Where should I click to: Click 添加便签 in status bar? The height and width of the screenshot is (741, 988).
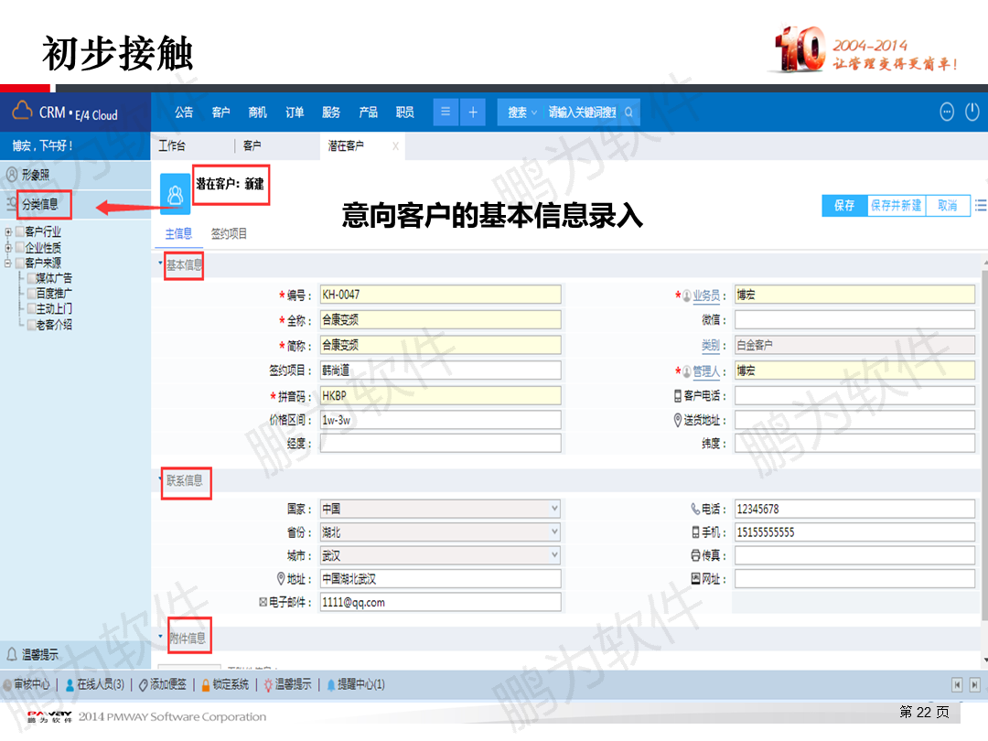(x=163, y=685)
